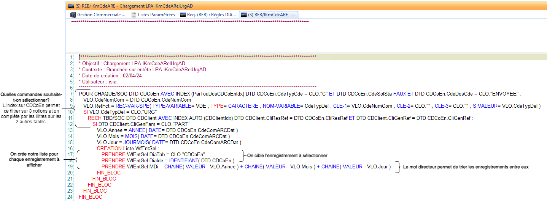Select line number 24 in the gutter
Screen dimensions: 547x201
[x=70, y=197]
